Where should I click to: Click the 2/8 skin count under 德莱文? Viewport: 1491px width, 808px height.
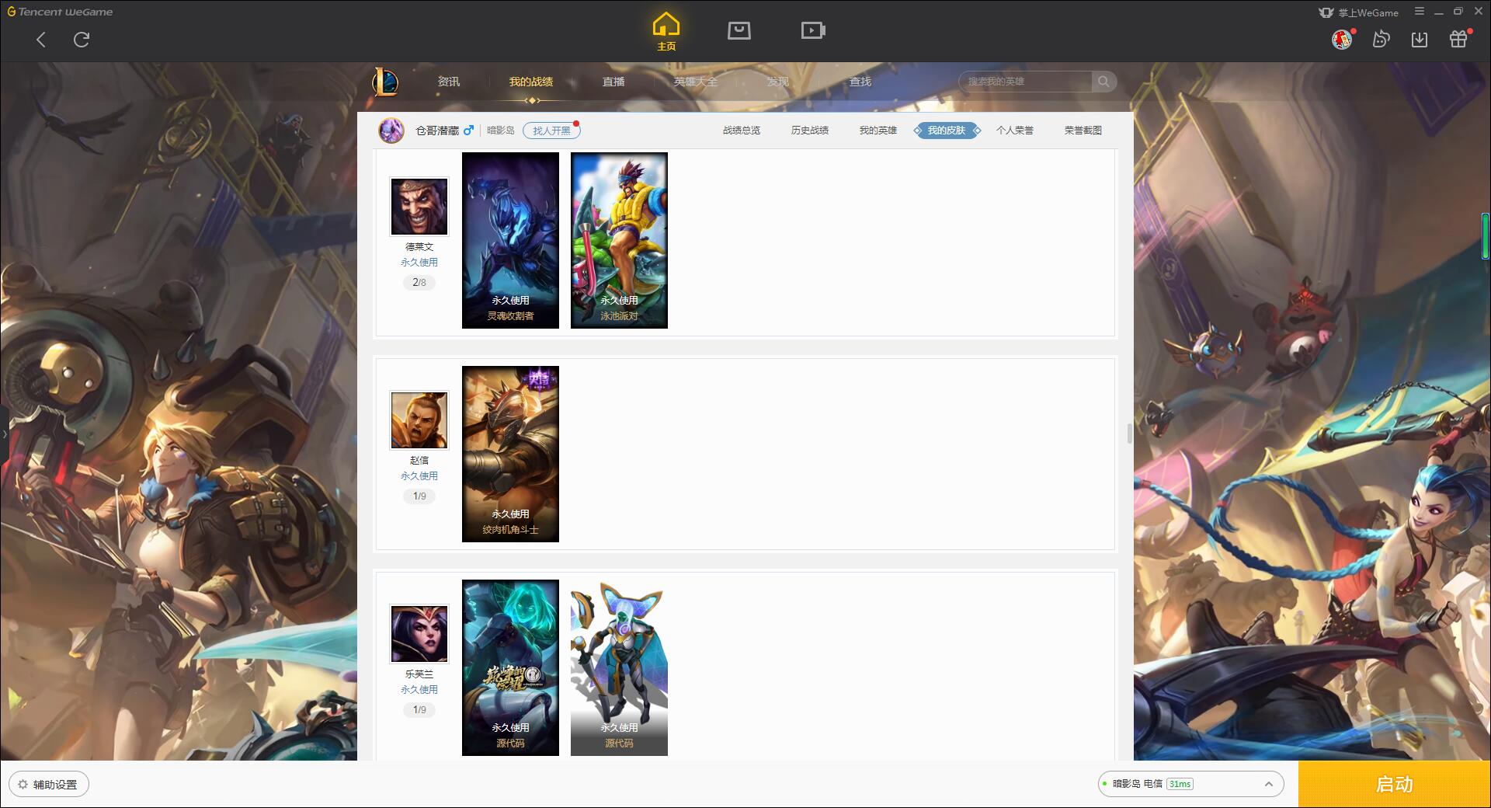(419, 283)
